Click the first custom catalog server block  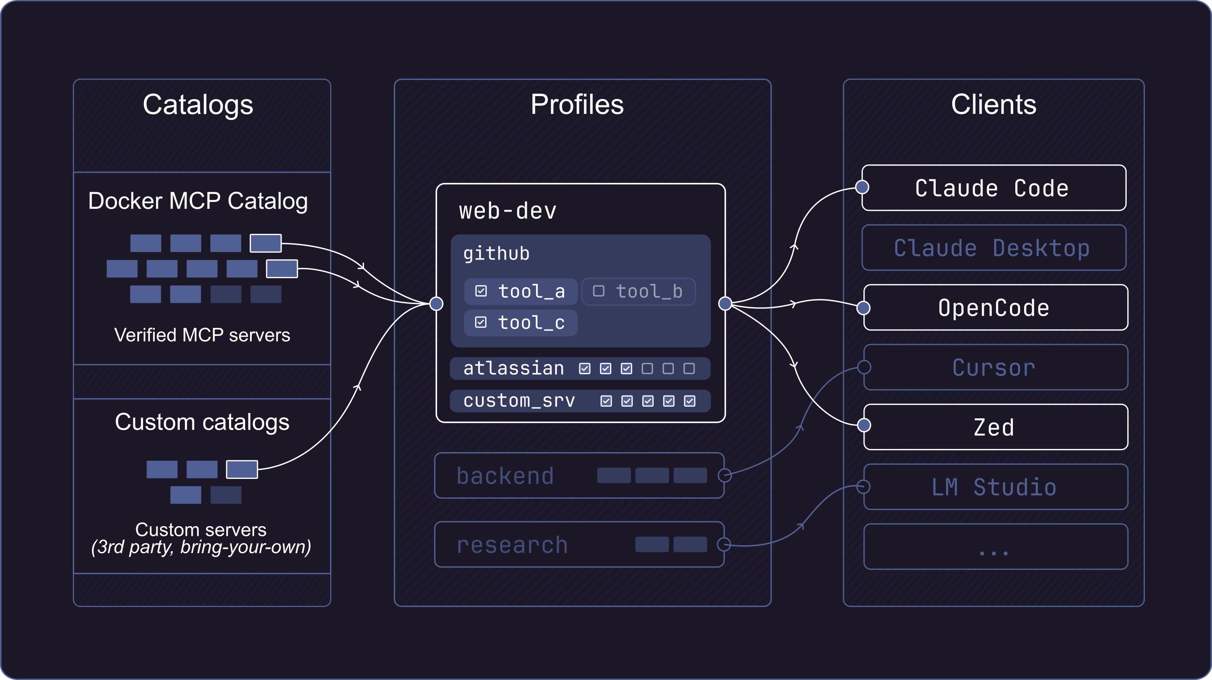pos(162,469)
